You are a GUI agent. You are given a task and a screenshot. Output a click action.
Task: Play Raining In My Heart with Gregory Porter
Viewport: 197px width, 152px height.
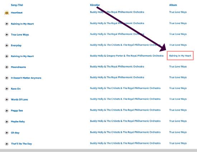pos(7,56)
